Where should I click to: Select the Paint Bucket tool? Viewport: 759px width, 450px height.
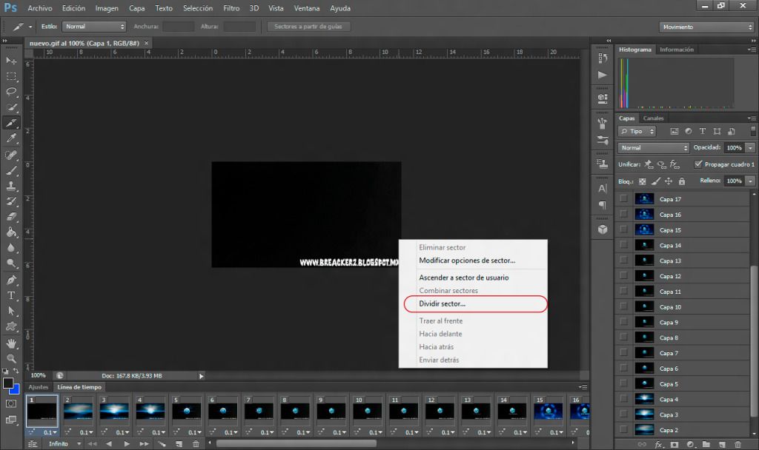click(x=11, y=232)
